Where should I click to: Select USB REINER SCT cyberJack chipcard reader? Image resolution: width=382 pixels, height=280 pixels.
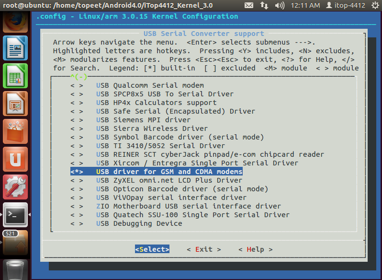[197, 154]
